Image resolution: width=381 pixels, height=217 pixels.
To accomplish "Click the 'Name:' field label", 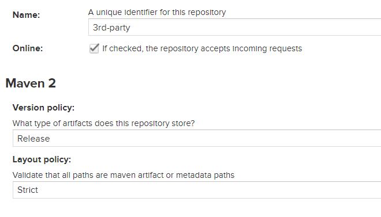I will [x=26, y=15].
